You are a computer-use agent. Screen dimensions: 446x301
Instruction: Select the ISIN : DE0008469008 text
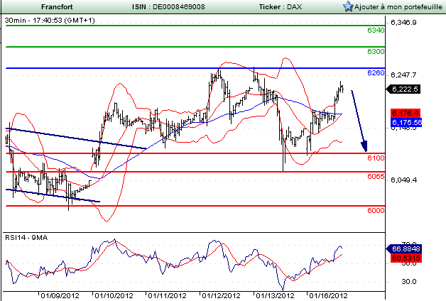[x=168, y=7]
